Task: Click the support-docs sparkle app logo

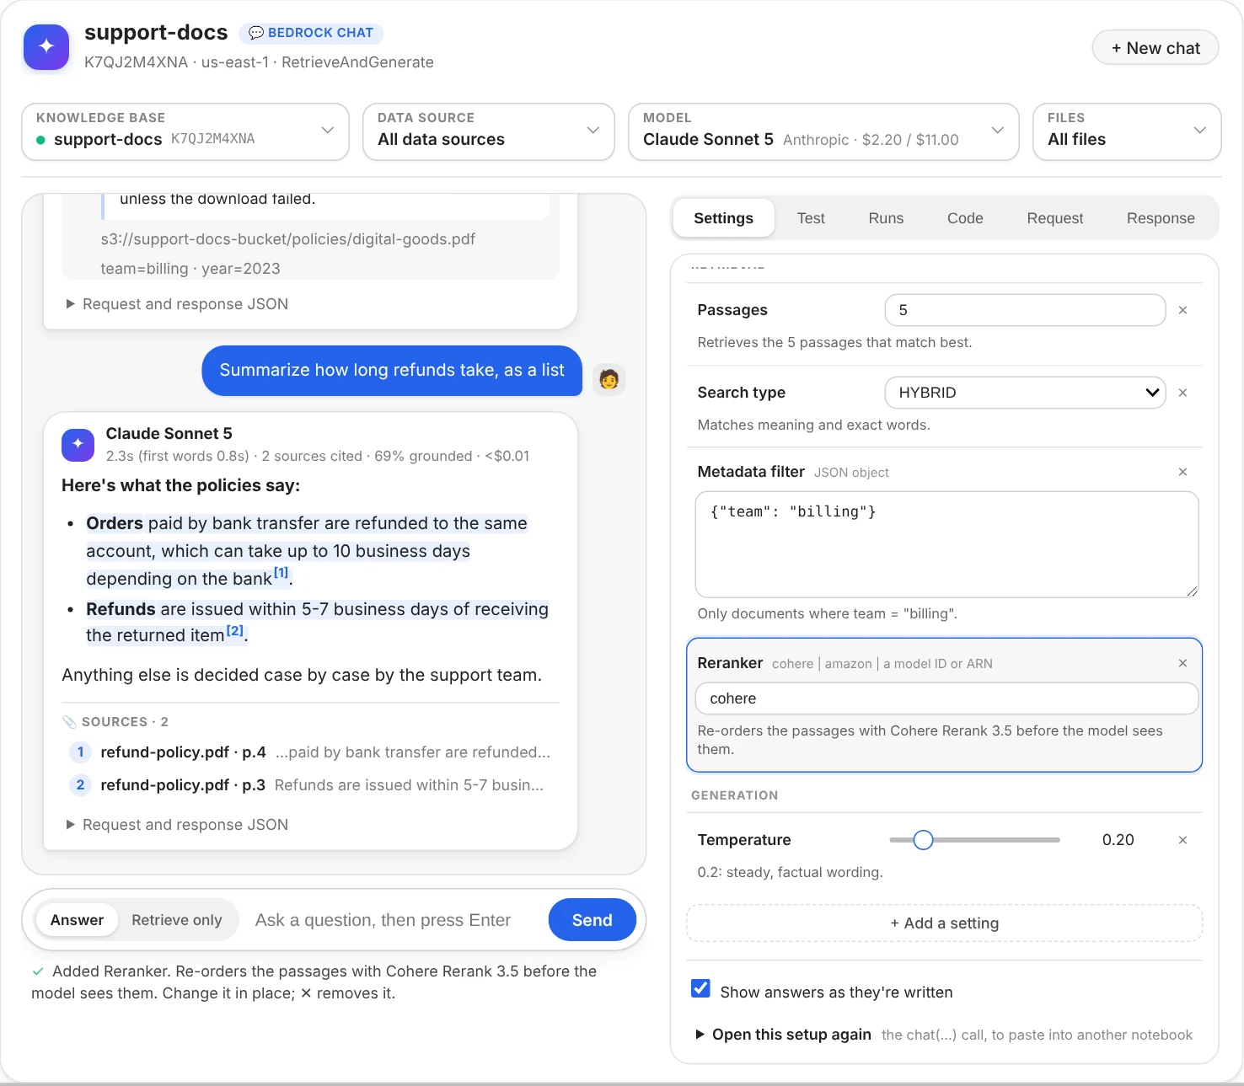Action: (x=46, y=46)
